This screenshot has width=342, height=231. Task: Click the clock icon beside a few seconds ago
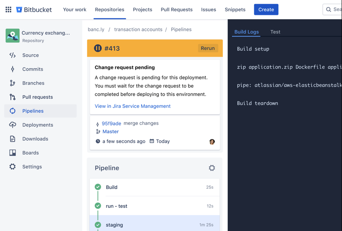[x=98, y=141]
